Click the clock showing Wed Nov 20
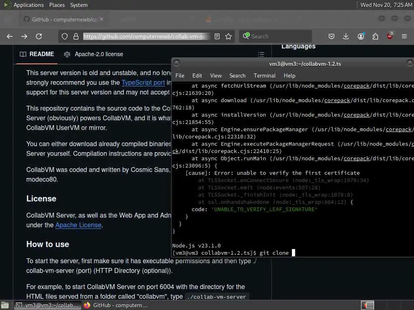 pos(386,5)
